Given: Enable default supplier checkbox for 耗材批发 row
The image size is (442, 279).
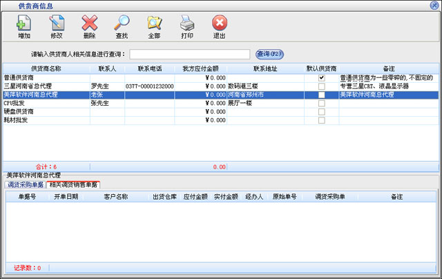Looking at the screenshot, I should click(321, 119).
